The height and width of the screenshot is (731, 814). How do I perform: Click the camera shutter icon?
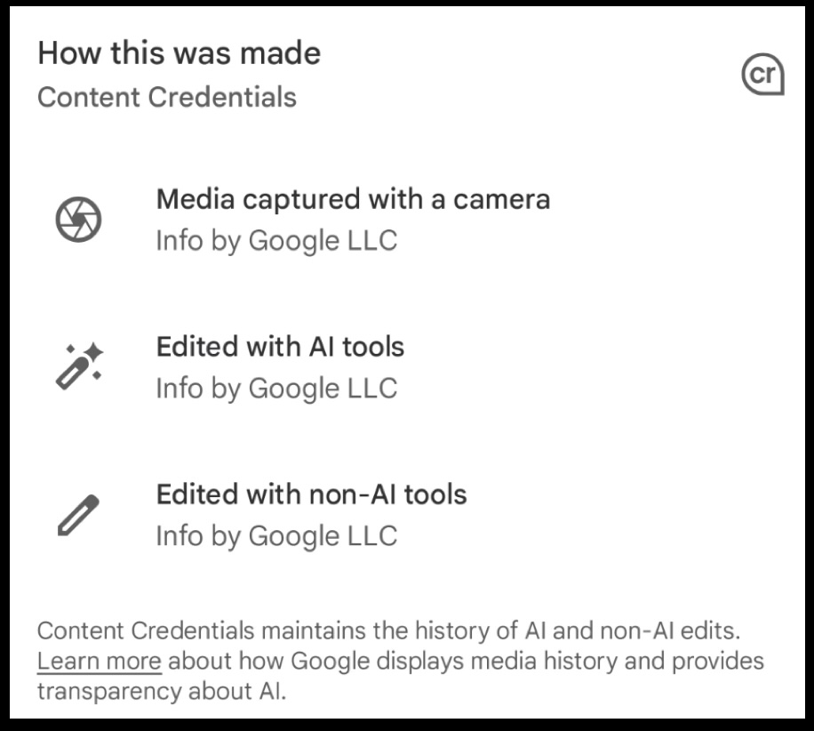79,219
